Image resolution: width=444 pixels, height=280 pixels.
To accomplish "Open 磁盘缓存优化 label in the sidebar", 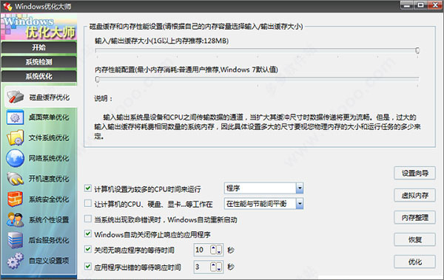I will [50, 98].
